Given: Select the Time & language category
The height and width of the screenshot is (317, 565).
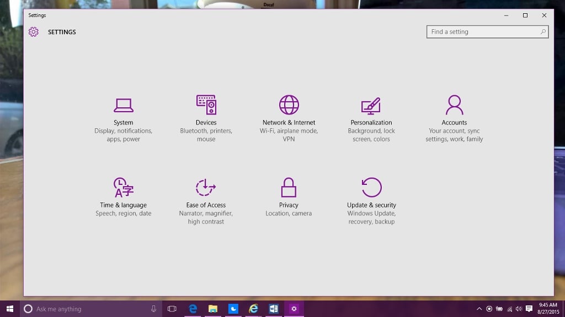Looking at the screenshot, I should click(x=123, y=198).
